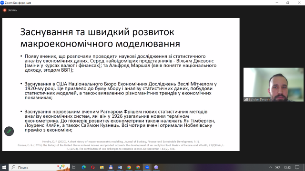
Task: Switch the УКР keyboard language indicator
Action: pyautogui.click(x=278, y=167)
